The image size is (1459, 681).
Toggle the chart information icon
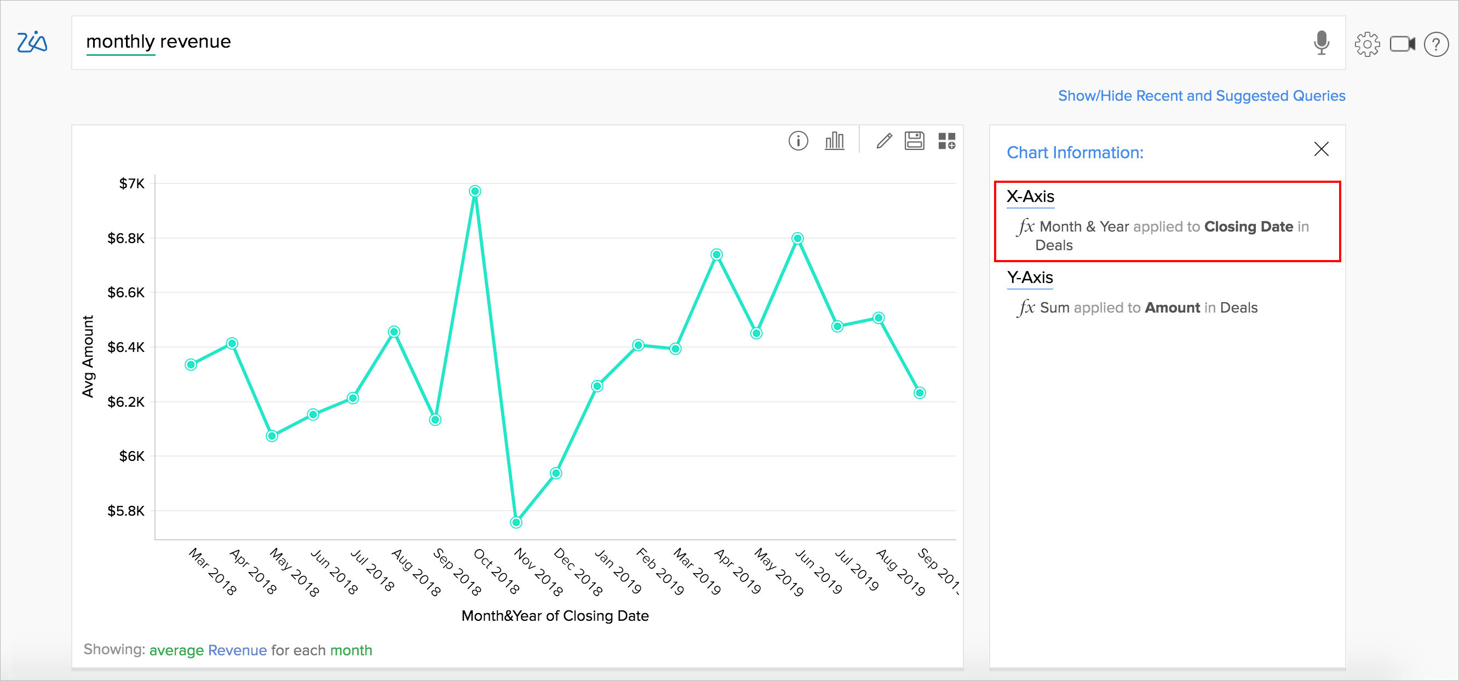point(798,140)
